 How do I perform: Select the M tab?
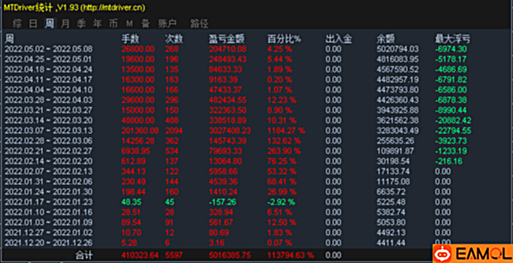(x=130, y=23)
